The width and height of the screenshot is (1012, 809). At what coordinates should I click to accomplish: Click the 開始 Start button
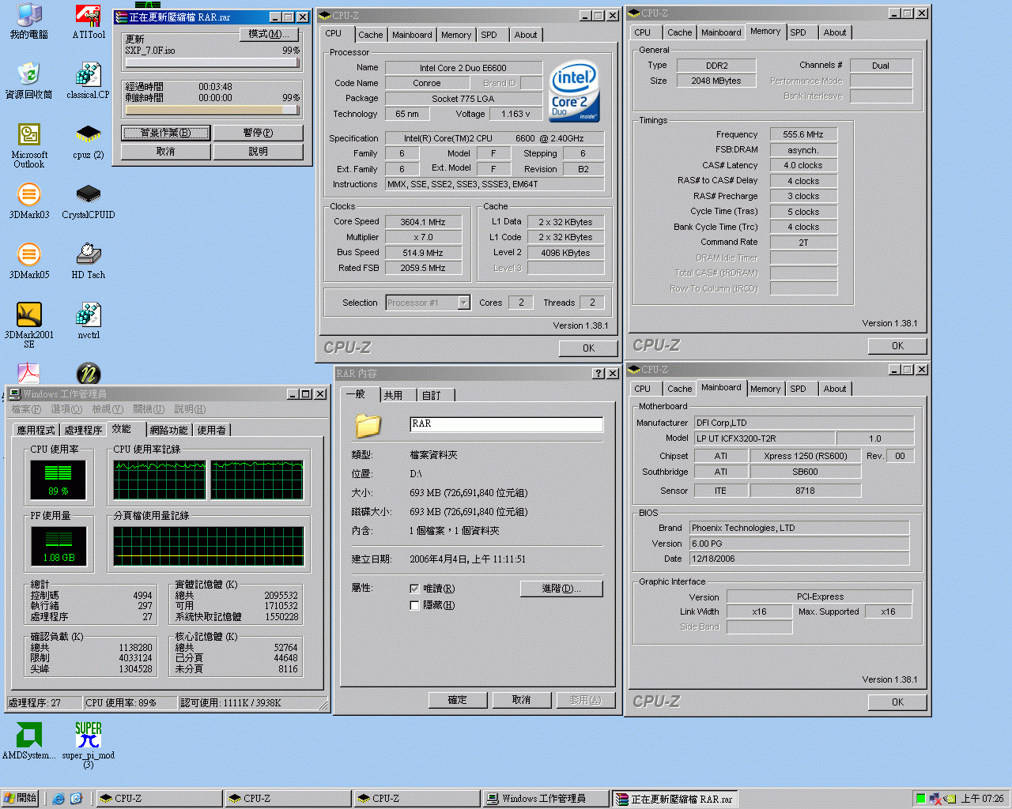click(21, 799)
